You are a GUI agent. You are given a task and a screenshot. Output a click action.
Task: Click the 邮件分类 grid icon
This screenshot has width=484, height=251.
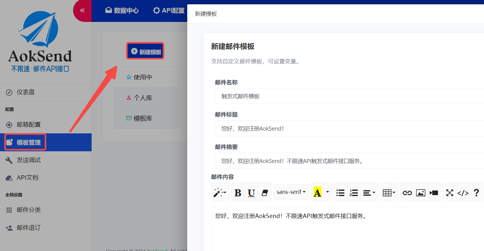point(9,210)
